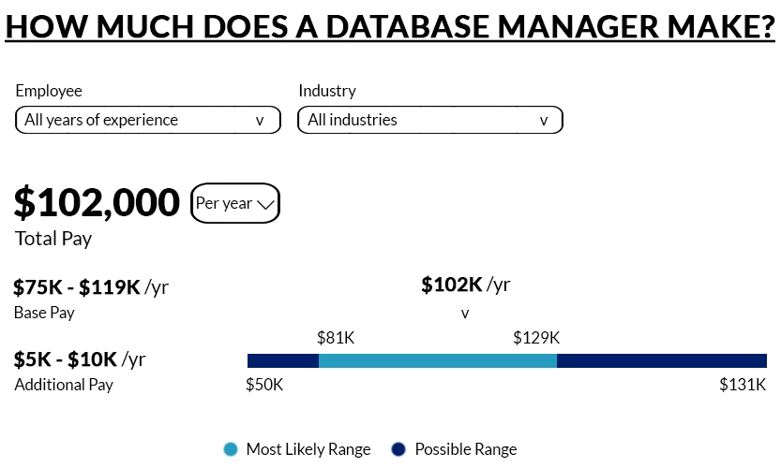This screenshot has height=468, width=781.
Task: Click the Most Likely Range legend dot
Action: pos(231,449)
